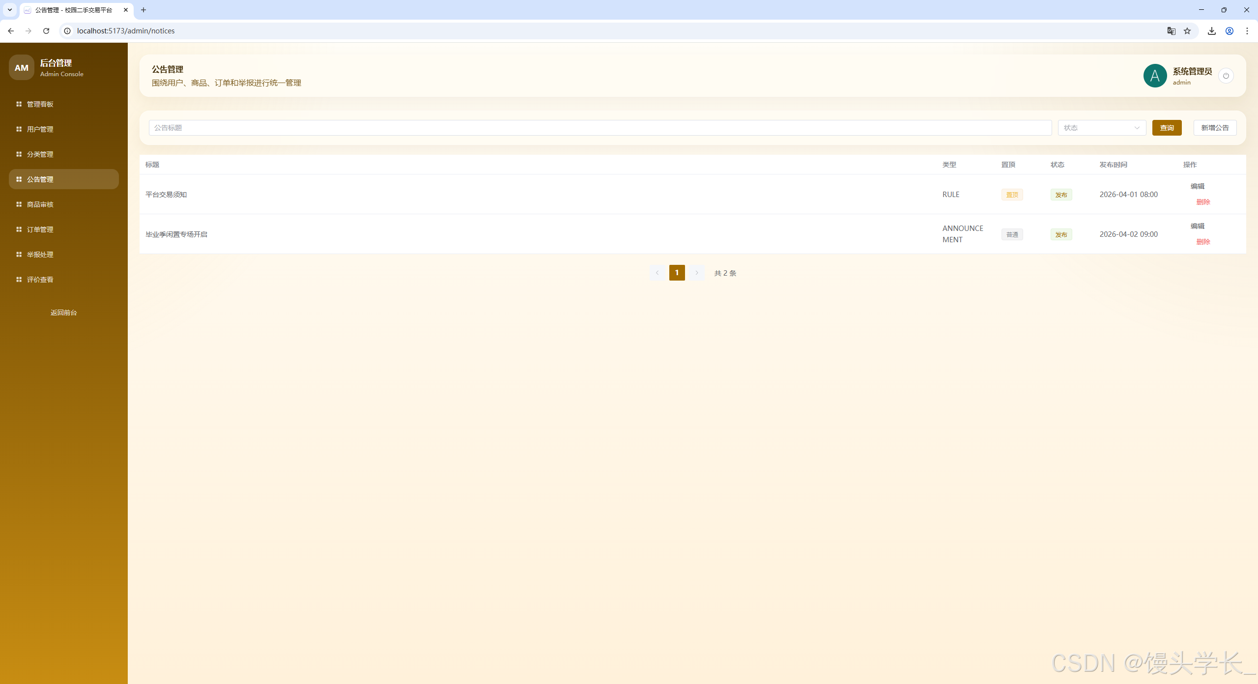Viewport: 1258px width, 684px height.
Task: Delete the 毕业季闲置专场开启 notice
Action: pyautogui.click(x=1203, y=242)
